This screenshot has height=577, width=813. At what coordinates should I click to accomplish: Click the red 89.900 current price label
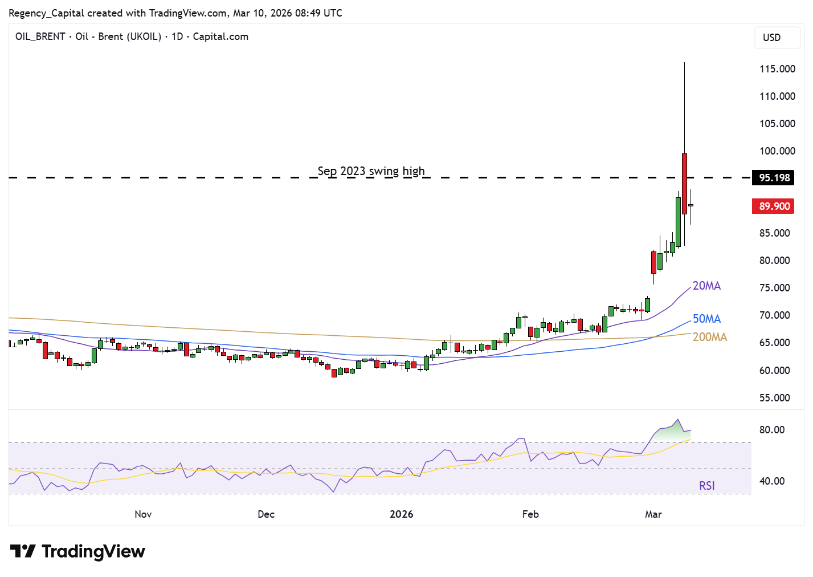point(774,206)
